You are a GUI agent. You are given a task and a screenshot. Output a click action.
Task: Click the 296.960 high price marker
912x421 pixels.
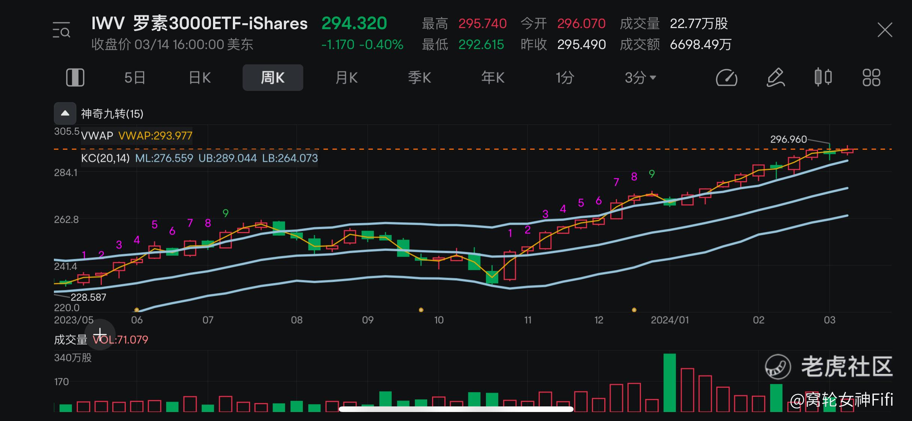coord(788,139)
